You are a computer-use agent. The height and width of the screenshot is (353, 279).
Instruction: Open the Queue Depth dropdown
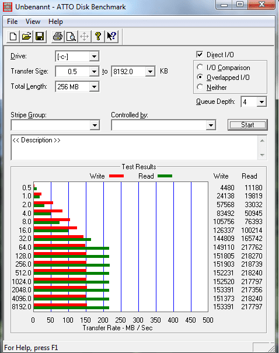pos(261,102)
